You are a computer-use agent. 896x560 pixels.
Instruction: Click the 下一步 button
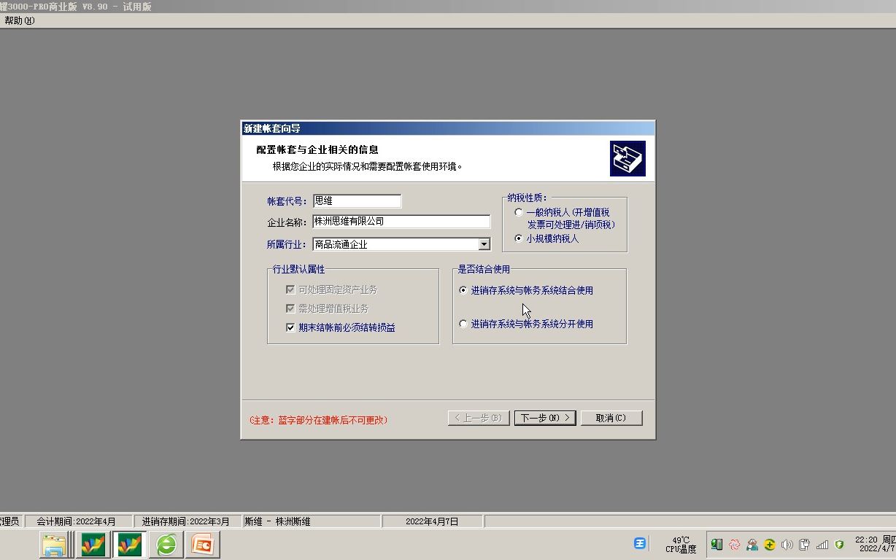click(x=544, y=417)
